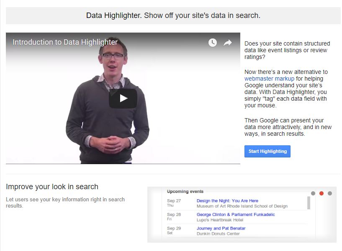
Task: Open George Clinton & Parliament Funkadelic event
Action: [x=236, y=214]
